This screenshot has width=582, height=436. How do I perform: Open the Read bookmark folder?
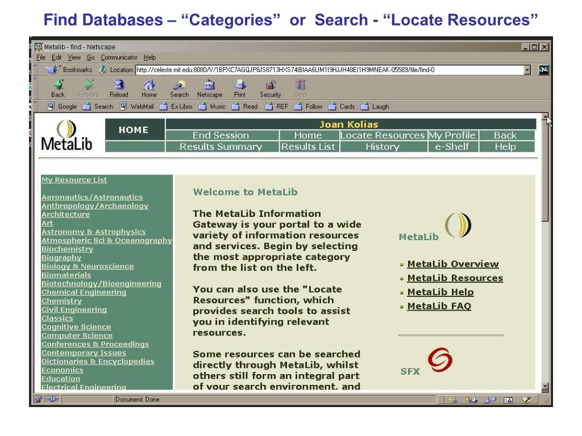pyautogui.click(x=244, y=106)
